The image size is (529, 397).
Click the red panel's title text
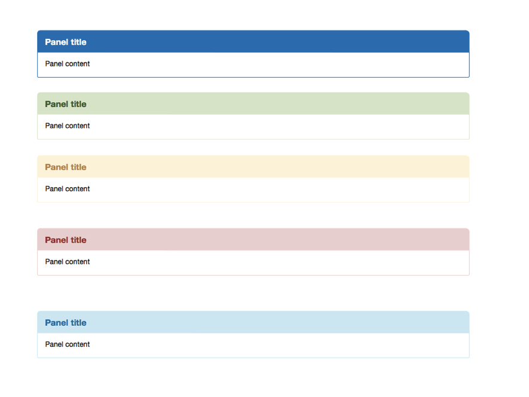pyautogui.click(x=66, y=240)
